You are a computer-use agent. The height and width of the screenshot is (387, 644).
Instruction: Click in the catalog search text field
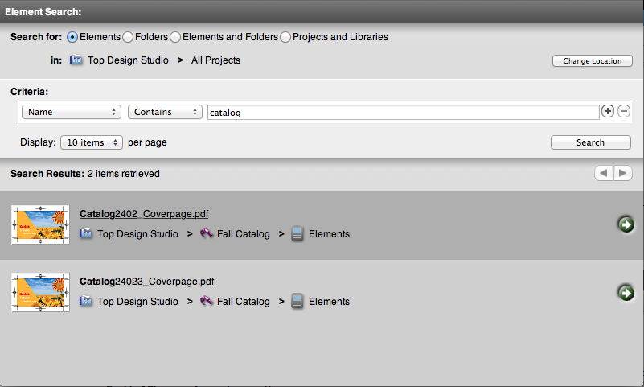[402, 113]
